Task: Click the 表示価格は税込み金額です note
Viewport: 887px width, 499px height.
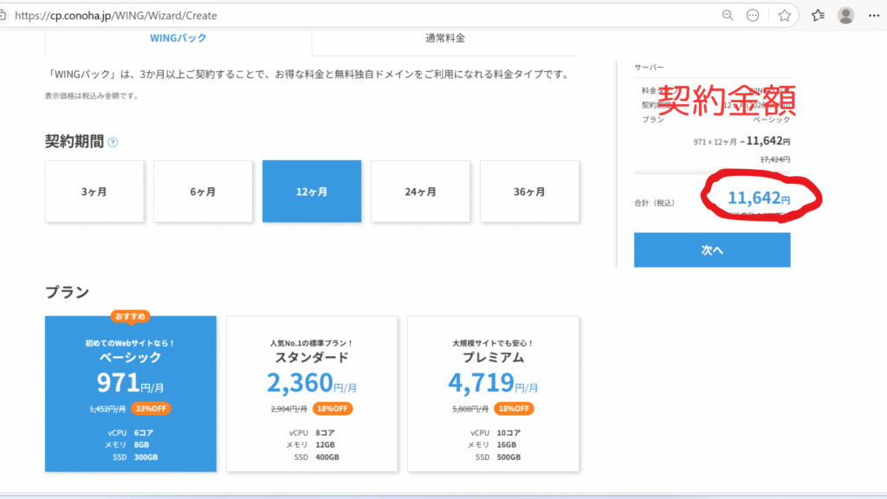Action: click(x=92, y=96)
